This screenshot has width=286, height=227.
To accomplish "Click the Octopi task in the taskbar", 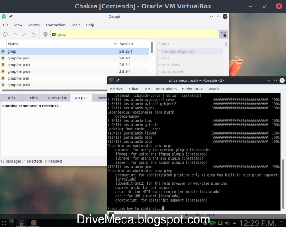I will point(21,223).
